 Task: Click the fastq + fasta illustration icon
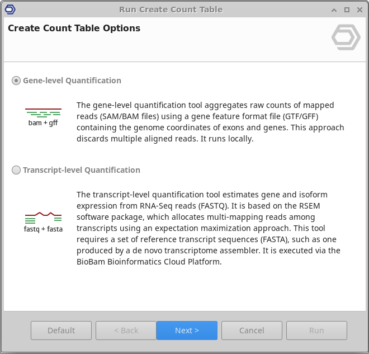coord(43,221)
